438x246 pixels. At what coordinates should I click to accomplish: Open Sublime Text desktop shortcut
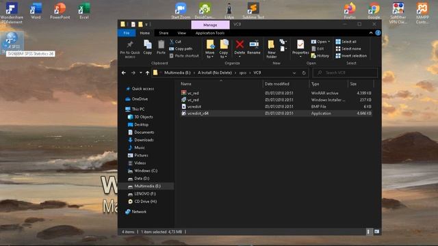coord(253,11)
